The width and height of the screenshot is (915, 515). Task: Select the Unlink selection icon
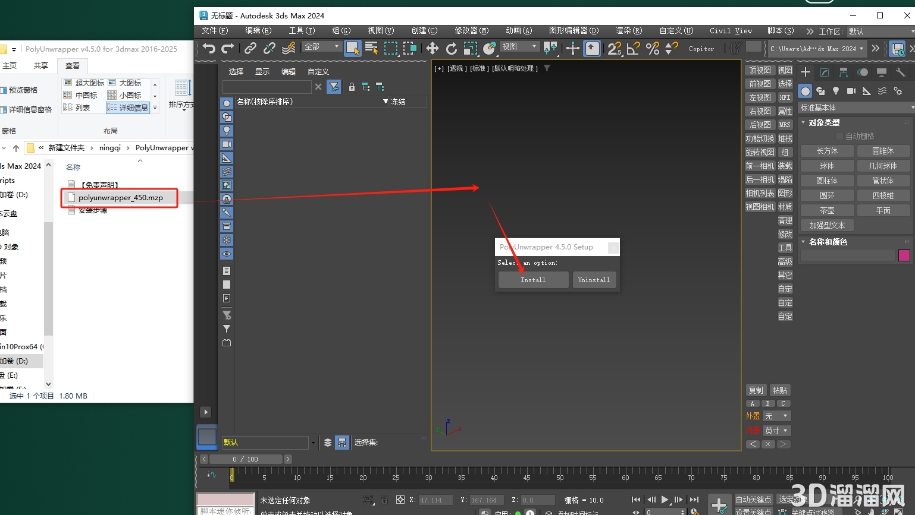(x=270, y=48)
